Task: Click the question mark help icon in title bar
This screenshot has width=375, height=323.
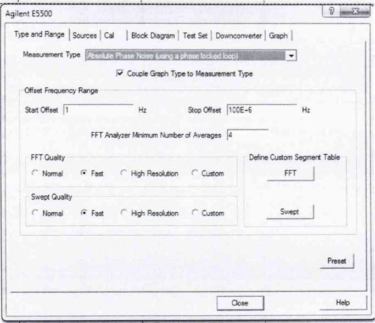Action: (x=332, y=11)
